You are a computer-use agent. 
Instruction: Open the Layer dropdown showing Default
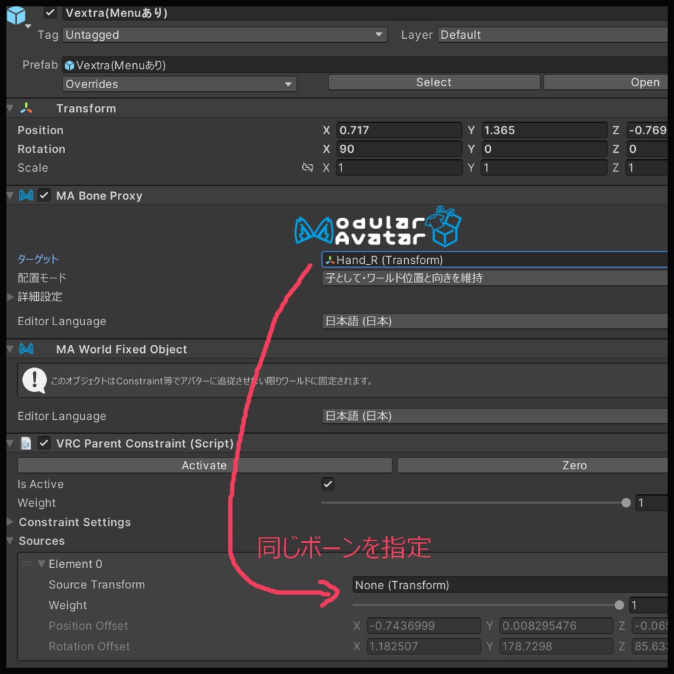tap(553, 35)
